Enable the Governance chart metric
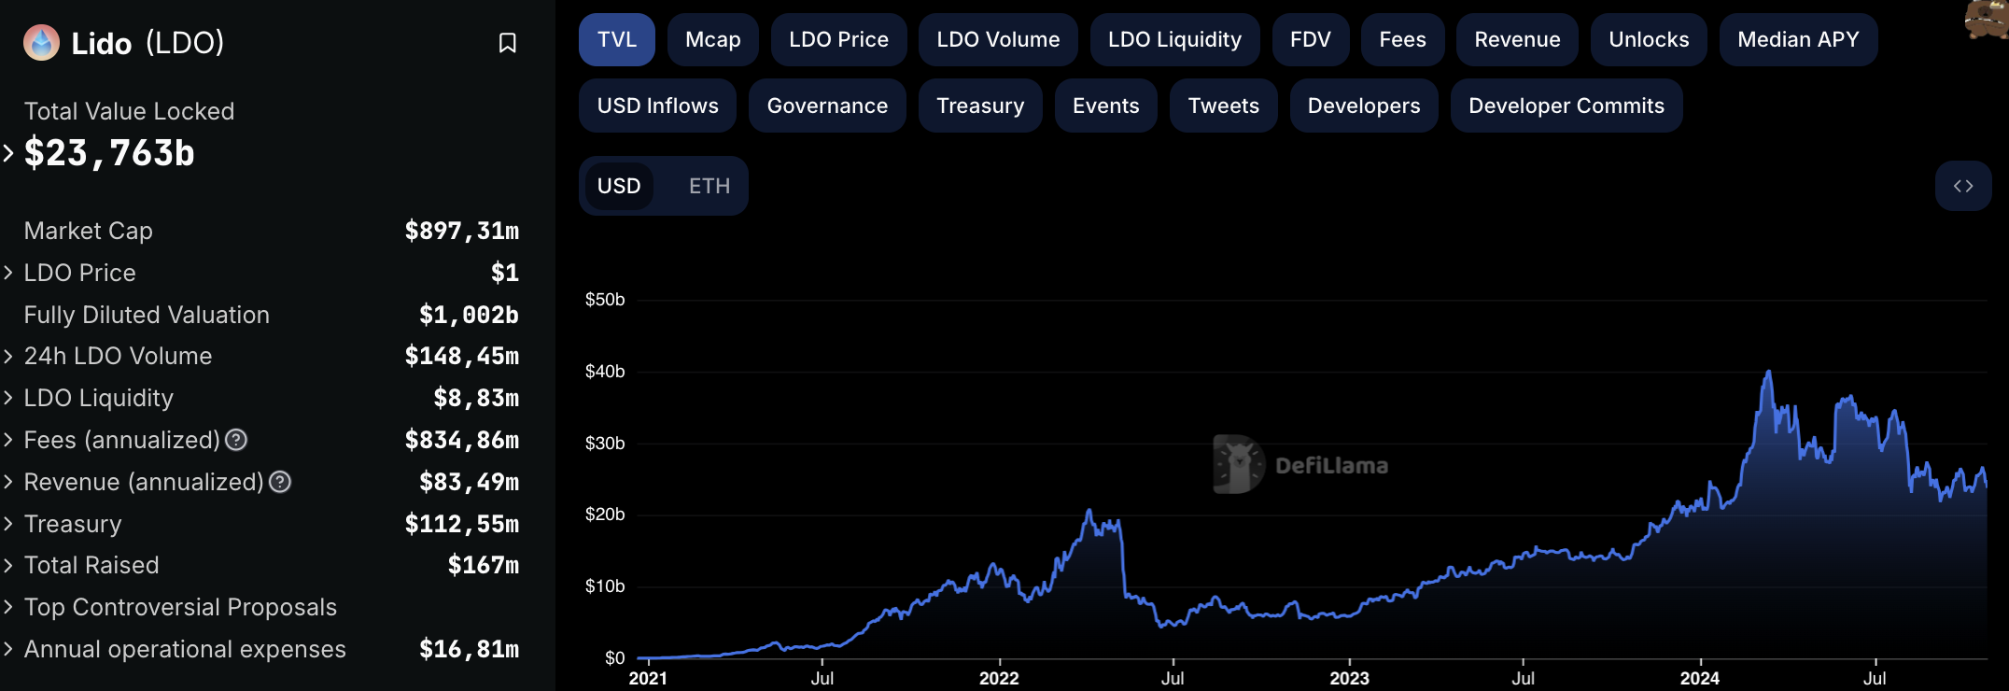 point(828,106)
